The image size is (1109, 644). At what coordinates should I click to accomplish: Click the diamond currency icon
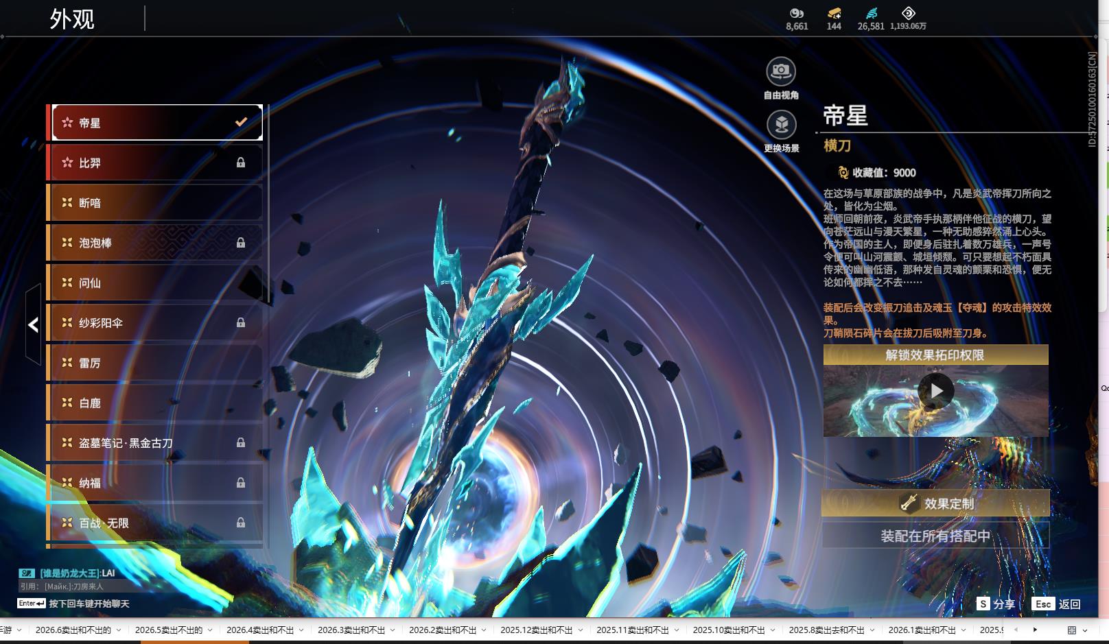908,13
